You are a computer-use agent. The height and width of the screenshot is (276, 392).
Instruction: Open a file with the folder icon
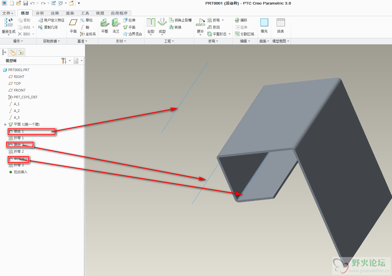coord(19,3)
